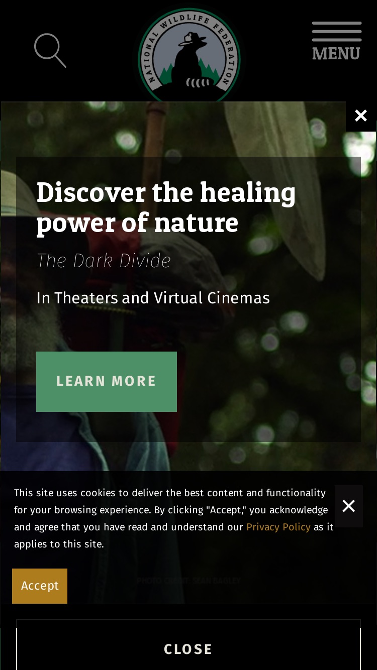The width and height of the screenshot is (377, 670).
Task: Click the 'Discover the healing power' headline
Action: 166,207
